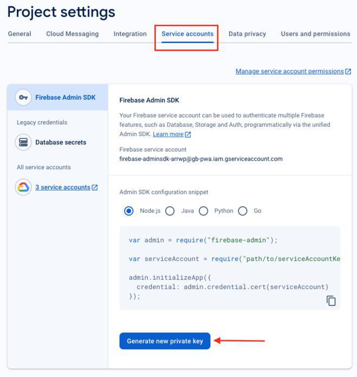Go to the Data privacy tab
The image size is (357, 377).
247,34
